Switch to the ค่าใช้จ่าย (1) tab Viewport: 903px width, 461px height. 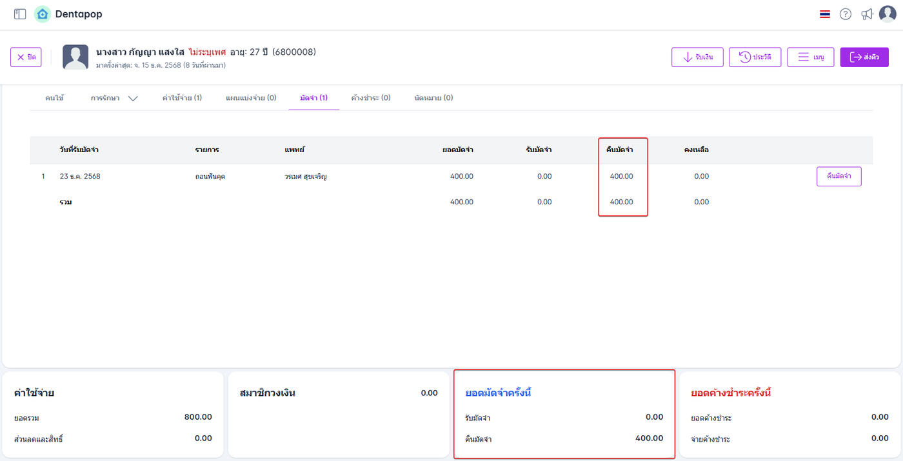click(x=182, y=98)
